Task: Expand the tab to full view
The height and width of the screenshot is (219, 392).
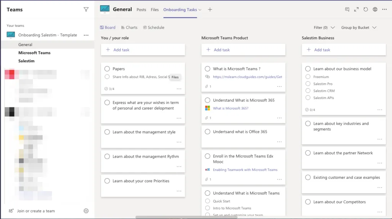Action: 356,10
